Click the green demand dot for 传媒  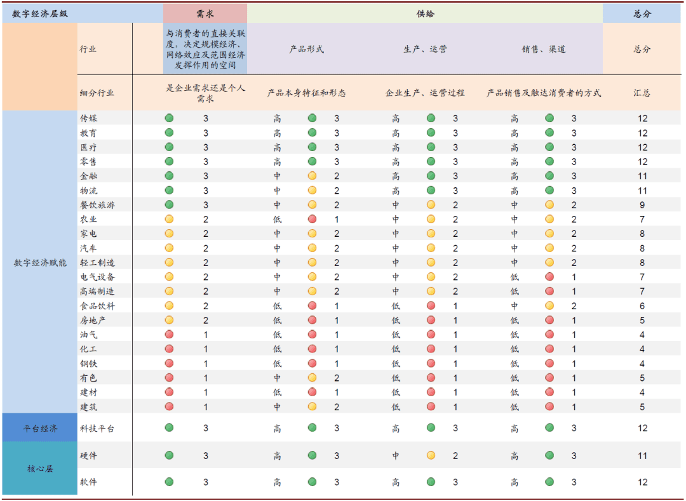(x=170, y=118)
